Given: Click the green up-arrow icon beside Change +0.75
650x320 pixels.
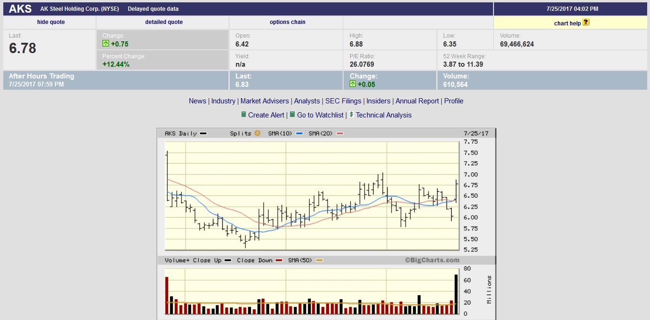Looking at the screenshot, I should (x=106, y=44).
